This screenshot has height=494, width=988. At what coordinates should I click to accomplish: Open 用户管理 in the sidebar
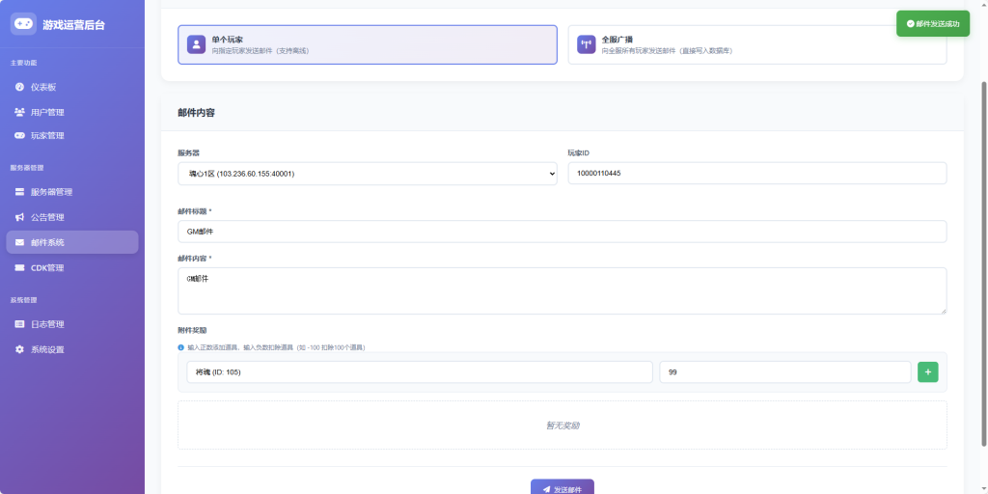point(72,112)
